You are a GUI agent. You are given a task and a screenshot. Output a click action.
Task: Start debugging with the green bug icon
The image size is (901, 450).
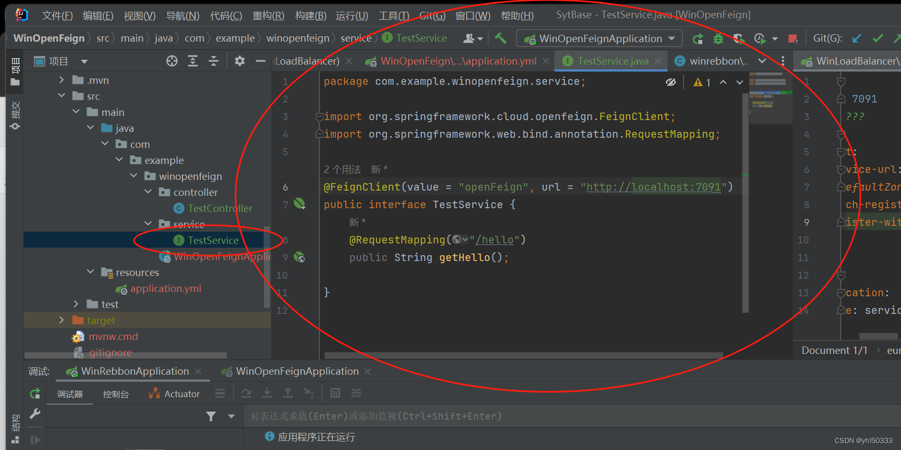coord(718,38)
